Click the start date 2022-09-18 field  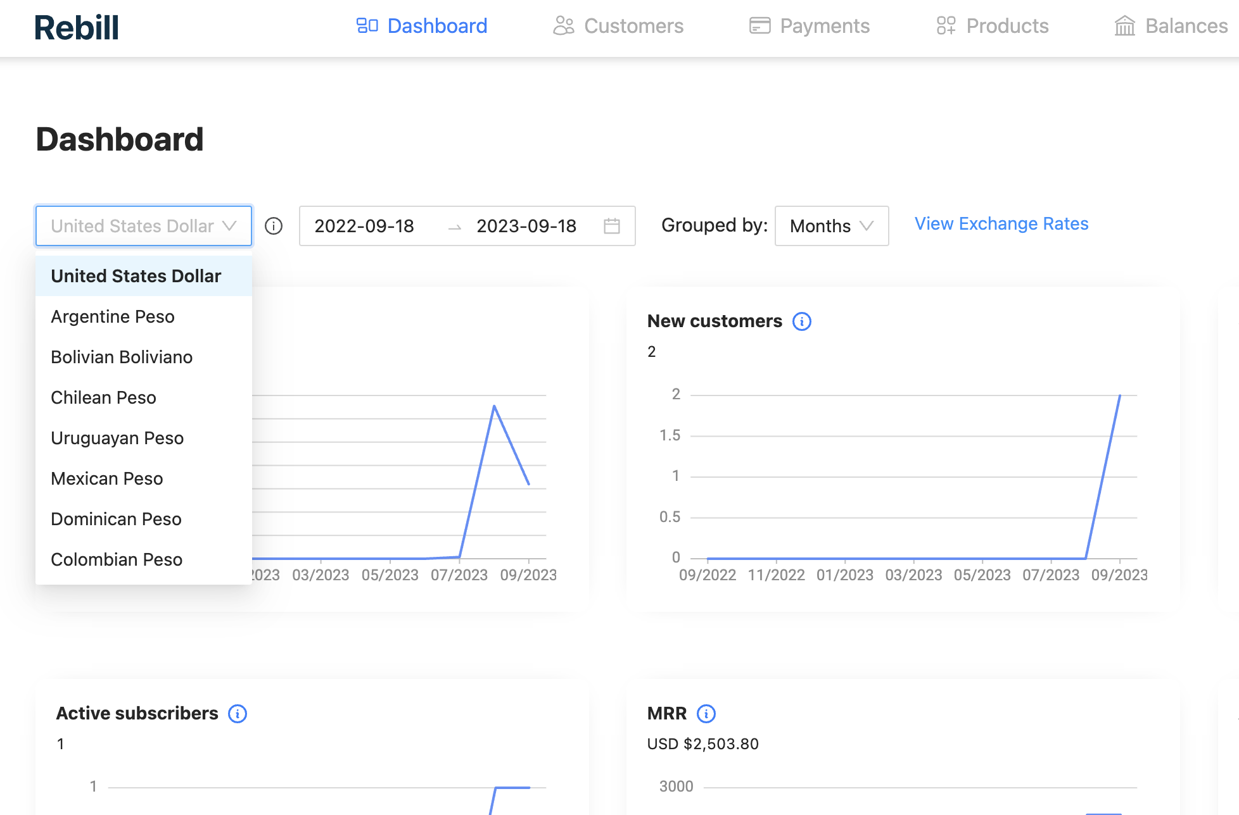click(x=364, y=226)
